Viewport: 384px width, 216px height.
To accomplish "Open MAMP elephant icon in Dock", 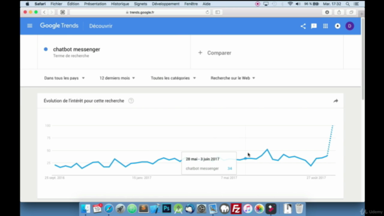I will coord(224,209).
